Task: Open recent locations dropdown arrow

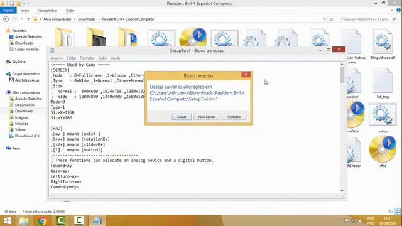Action: pyautogui.click(x=21, y=19)
